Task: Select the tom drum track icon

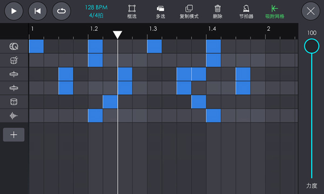Action: [x=14, y=102]
